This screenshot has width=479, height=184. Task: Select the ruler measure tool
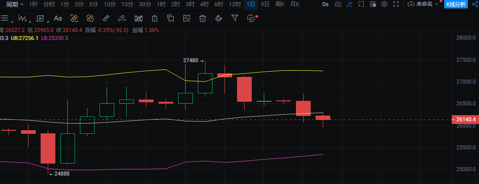click(106, 19)
